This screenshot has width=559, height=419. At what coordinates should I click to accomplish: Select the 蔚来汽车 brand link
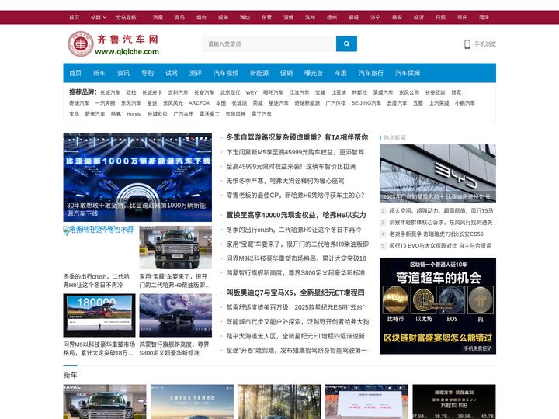95,114
